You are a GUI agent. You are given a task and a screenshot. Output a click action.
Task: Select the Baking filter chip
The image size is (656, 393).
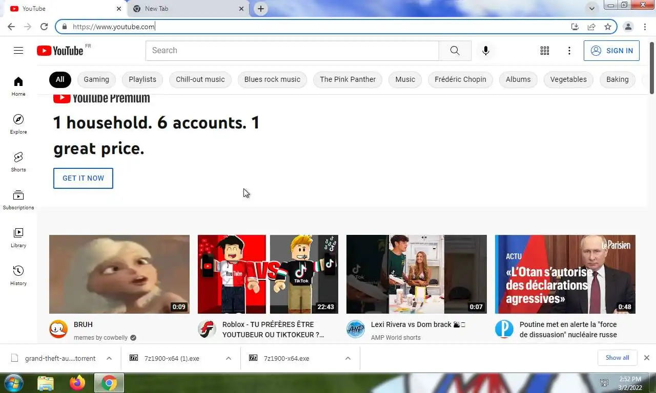tap(618, 79)
